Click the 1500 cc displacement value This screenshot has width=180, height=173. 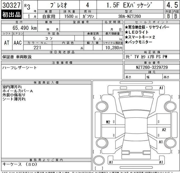pos(71,16)
